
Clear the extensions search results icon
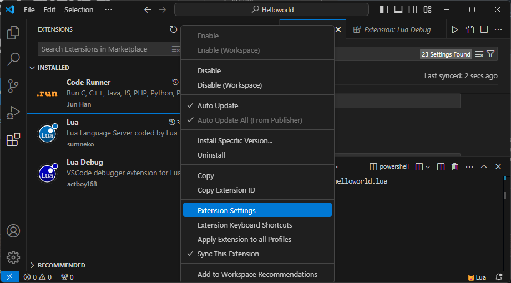point(176,49)
